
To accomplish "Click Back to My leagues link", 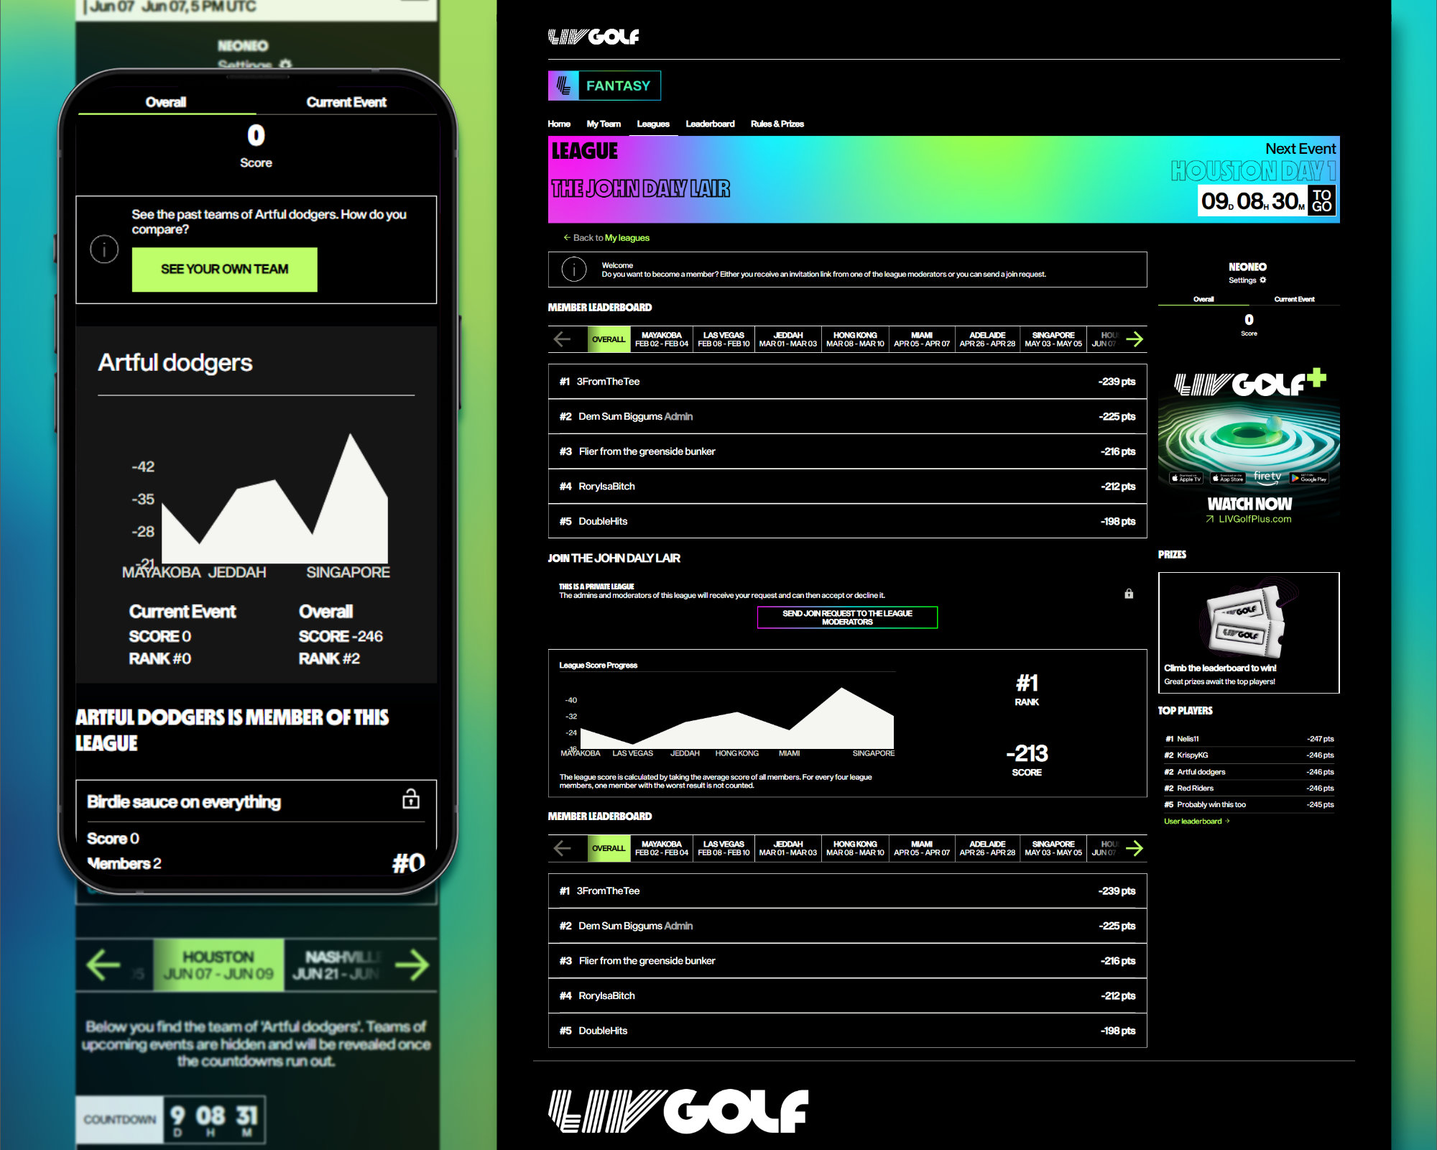I will (606, 238).
